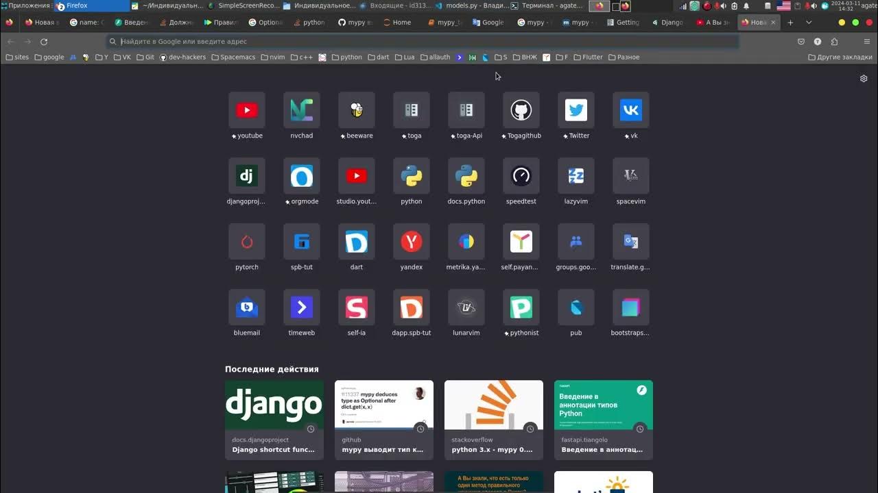This screenshot has width=878, height=493.
Task: Open the 'dev-hackers' GitHub bookmark
Action: [182, 58]
